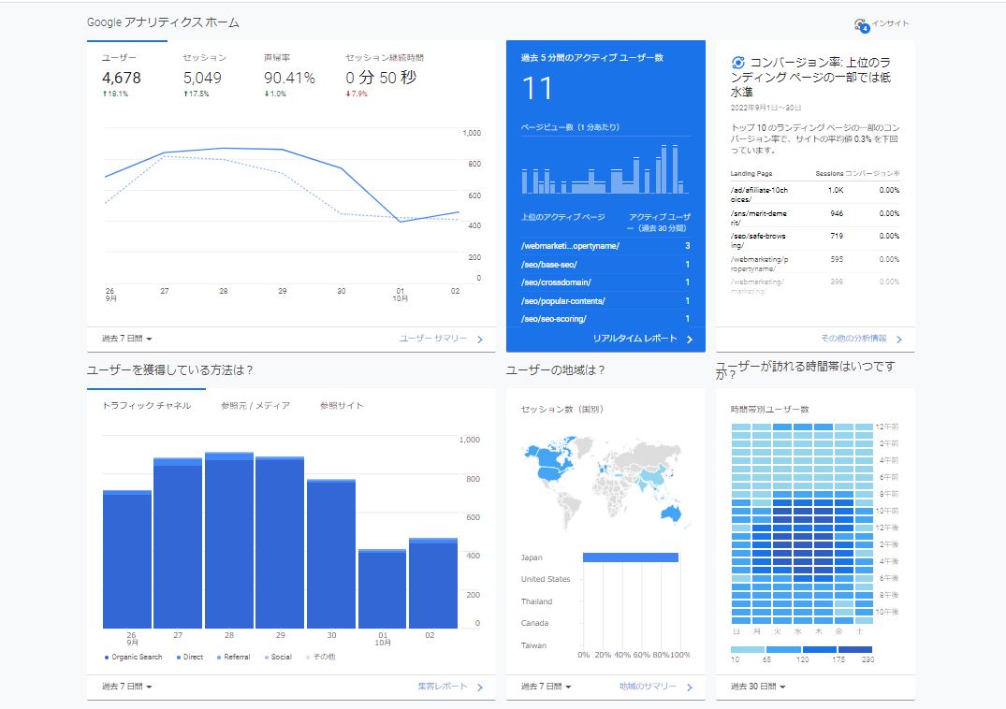The height and width of the screenshot is (709, 1006).
Task: Click landing page /webmarketing/propertyname/ row
Action: pos(815,264)
